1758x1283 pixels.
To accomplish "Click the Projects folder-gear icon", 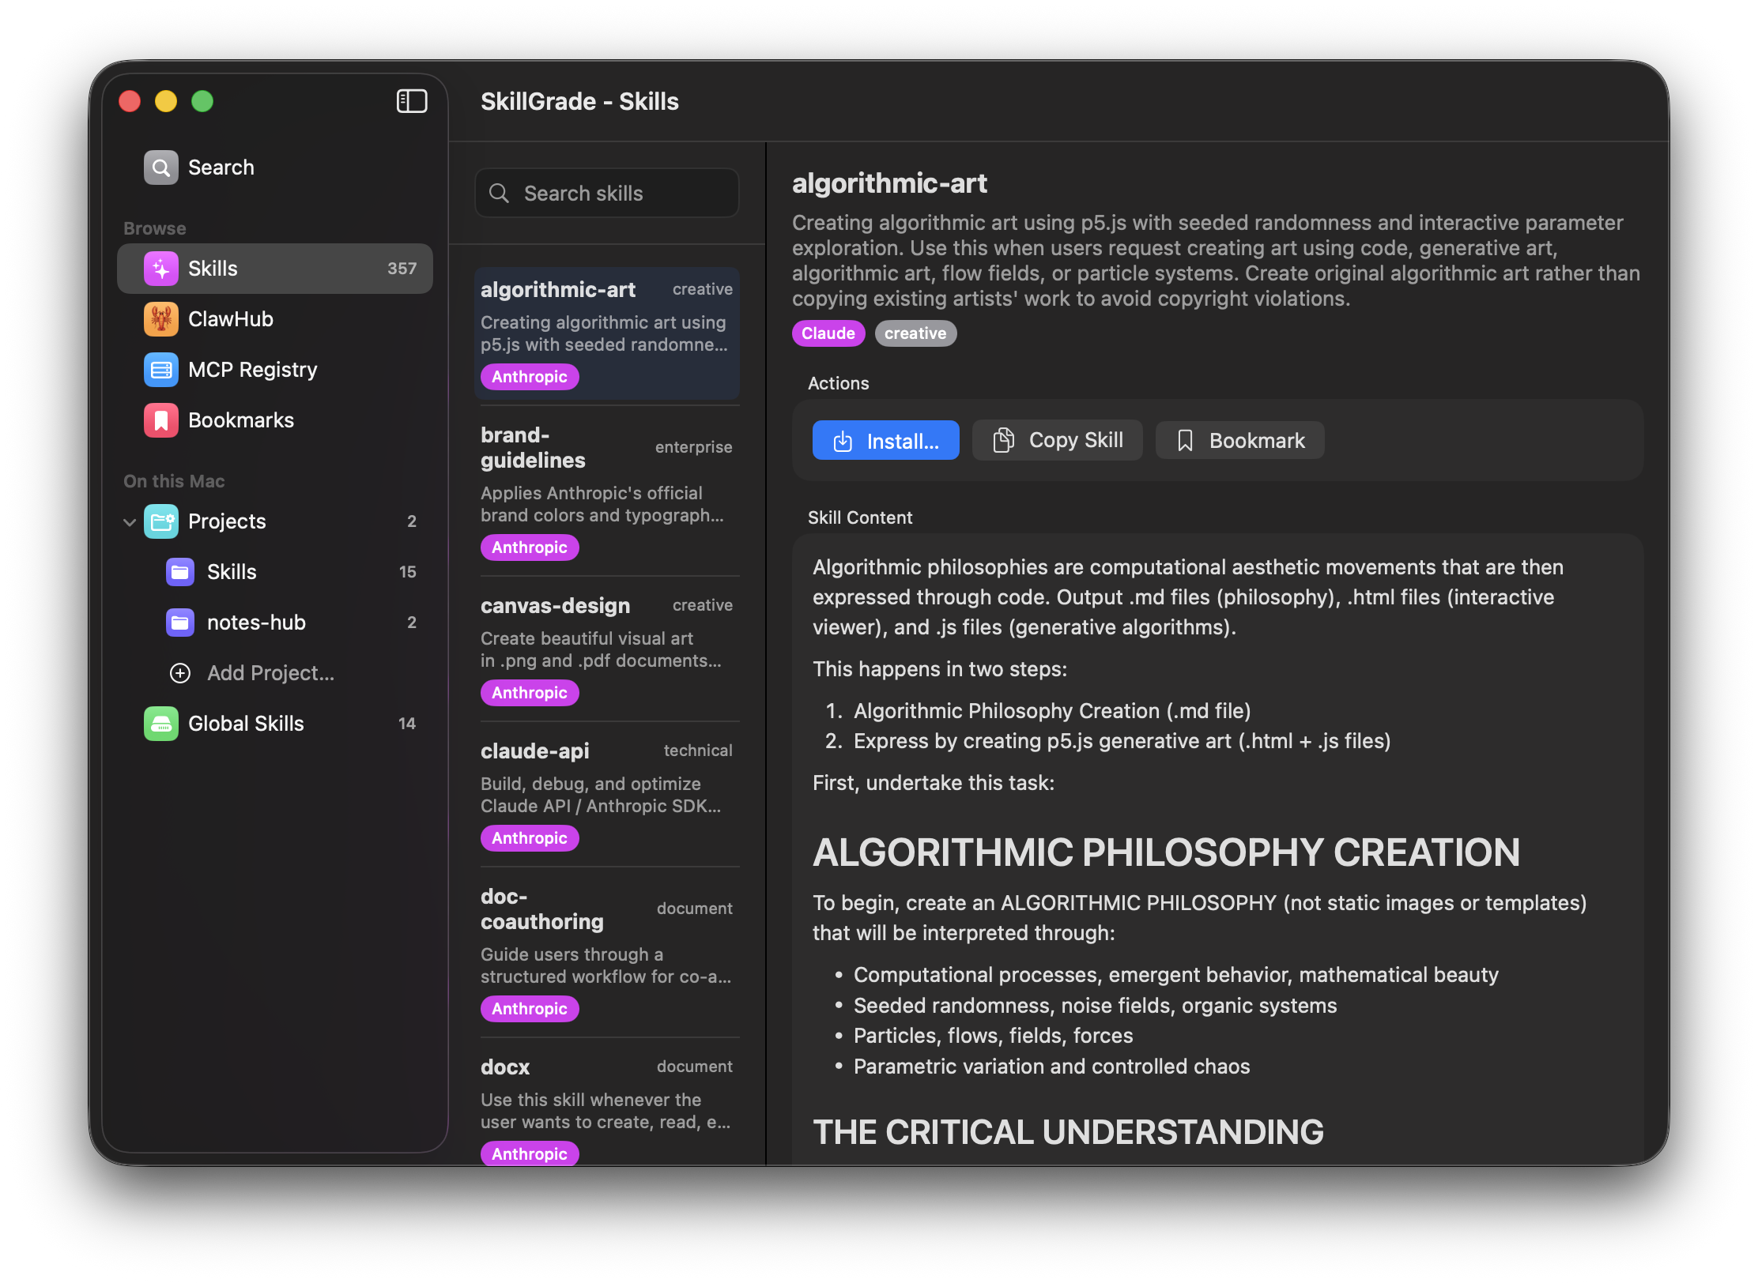I will pos(161,521).
